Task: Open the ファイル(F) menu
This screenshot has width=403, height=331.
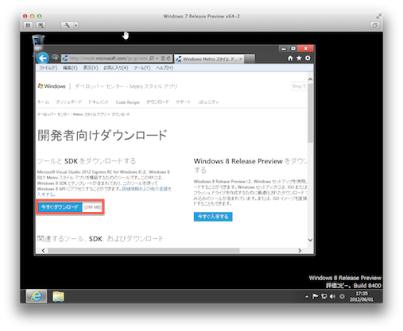Action: (48, 67)
